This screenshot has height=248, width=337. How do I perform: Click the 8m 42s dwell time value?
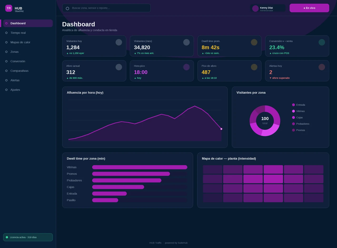coord(210,47)
